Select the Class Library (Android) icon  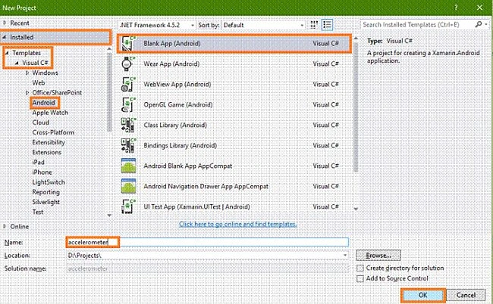coord(128,125)
